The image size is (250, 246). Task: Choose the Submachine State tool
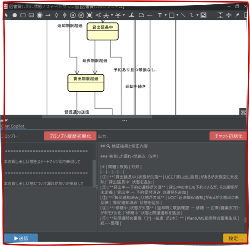tap(31, 15)
